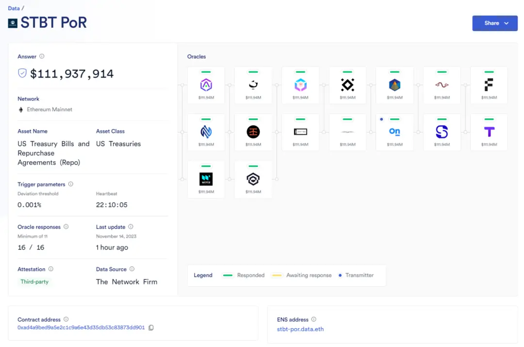
Task: Click the 1 hour ago update text
Action: click(112, 248)
